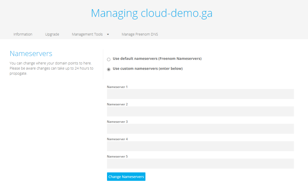Click the Use custom nameservers label text
This screenshot has width=308, height=188.
pos(148,69)
